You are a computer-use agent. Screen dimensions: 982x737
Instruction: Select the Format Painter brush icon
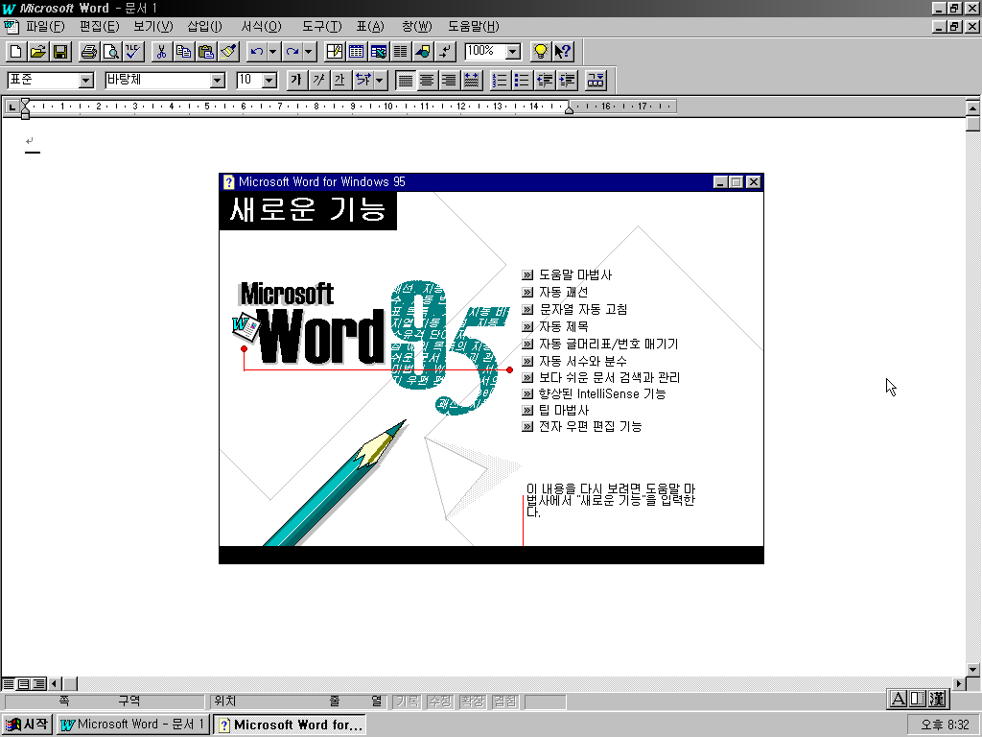[228, 52]
